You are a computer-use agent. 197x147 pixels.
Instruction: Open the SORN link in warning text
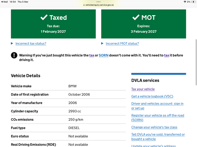coord(103,55)
